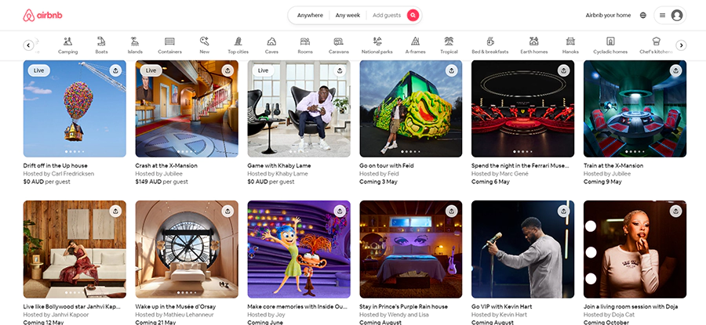Click the Caves category icon
The image size is (706, 325).
click(271, 42)
